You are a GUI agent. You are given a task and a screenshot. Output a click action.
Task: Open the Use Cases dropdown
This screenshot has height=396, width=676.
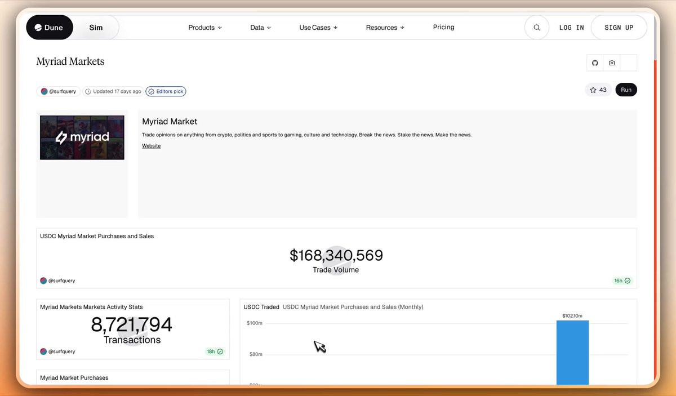coord(318,28)
